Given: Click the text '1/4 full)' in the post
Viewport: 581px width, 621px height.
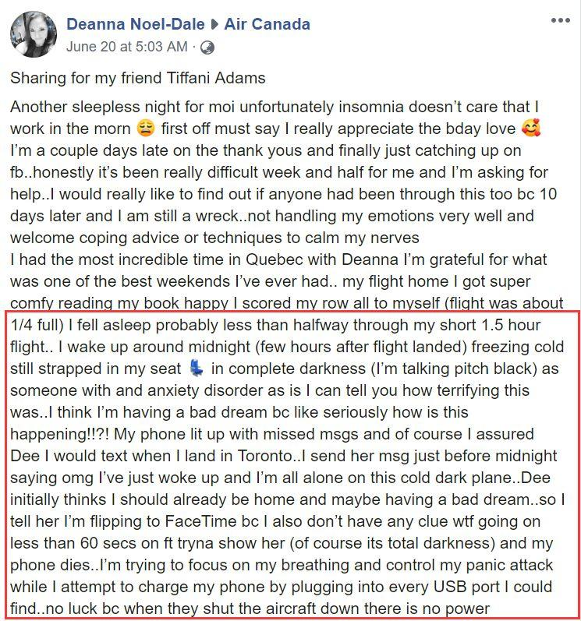Looking at the screenshot, I should 37,325.
